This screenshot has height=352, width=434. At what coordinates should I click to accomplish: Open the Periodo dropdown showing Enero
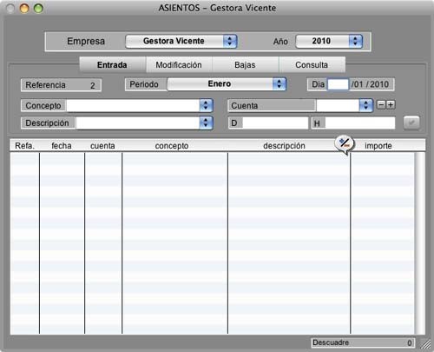pyautogui.click(x=227, y=84)
